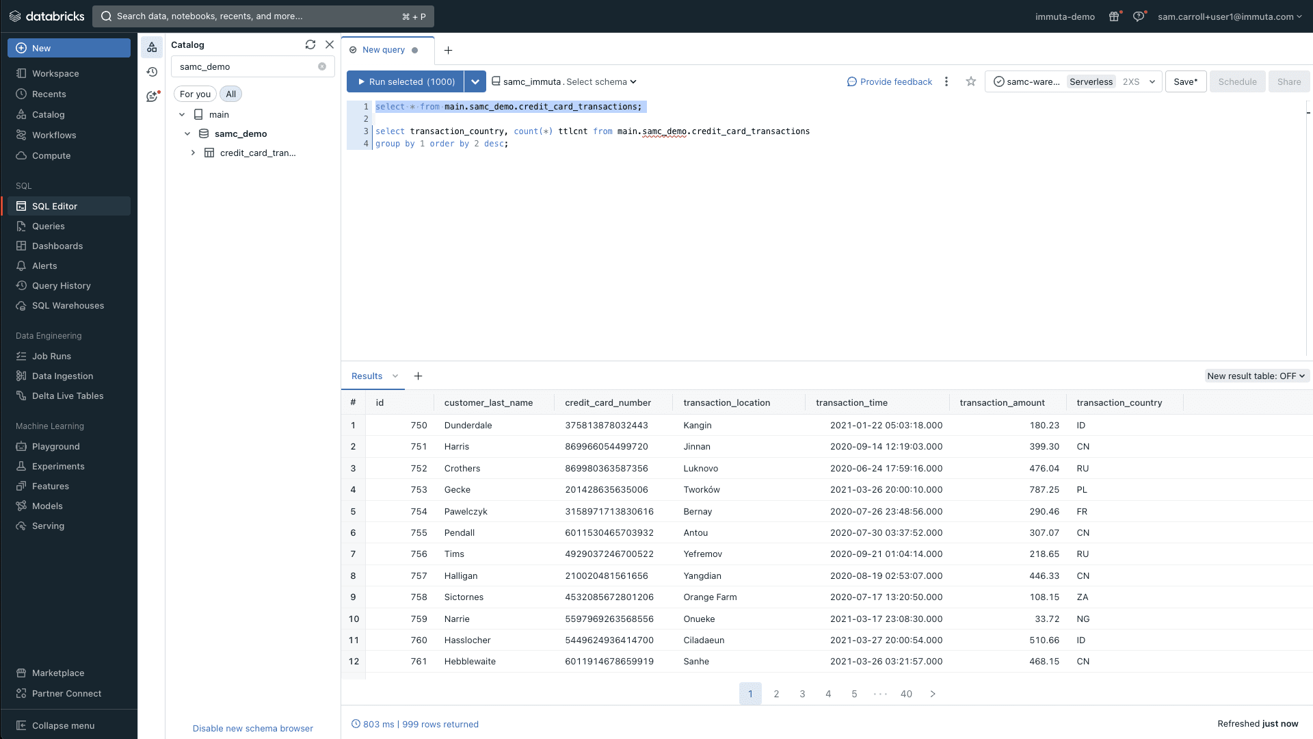
Task: Switch to the New query tab
Action: 383,49
